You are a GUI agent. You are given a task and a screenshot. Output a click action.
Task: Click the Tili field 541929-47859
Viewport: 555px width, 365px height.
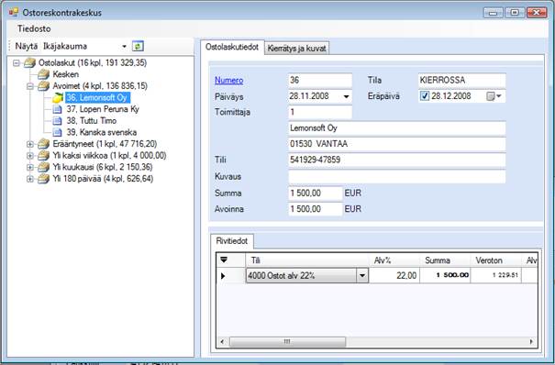click(x=397, y=160)
